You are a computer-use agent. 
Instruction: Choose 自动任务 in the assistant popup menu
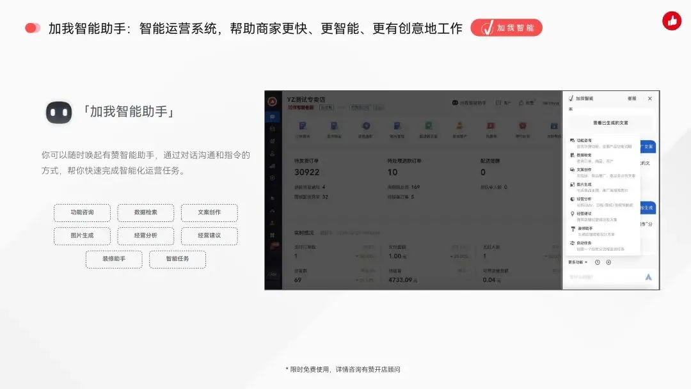[602, 246]
